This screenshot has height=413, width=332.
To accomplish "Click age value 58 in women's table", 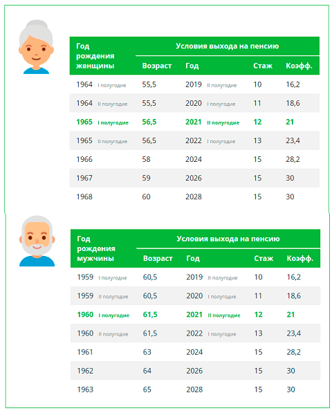I will (x=146, y=159).
